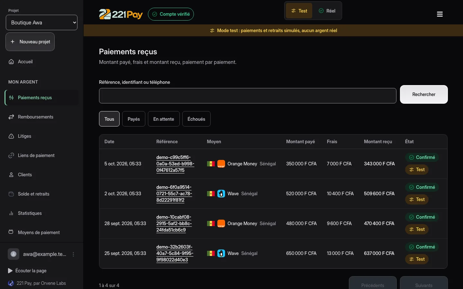The width and height of the screenshot is (463, 289).
Task: Click the Rechercher button
Action: pos(424,94)
